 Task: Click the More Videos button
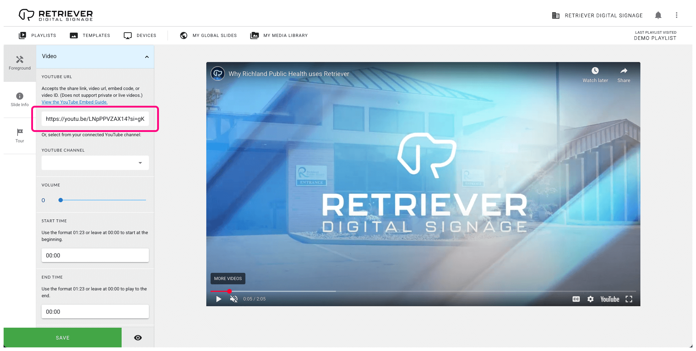pyautogui.click(x=228, y=279)
